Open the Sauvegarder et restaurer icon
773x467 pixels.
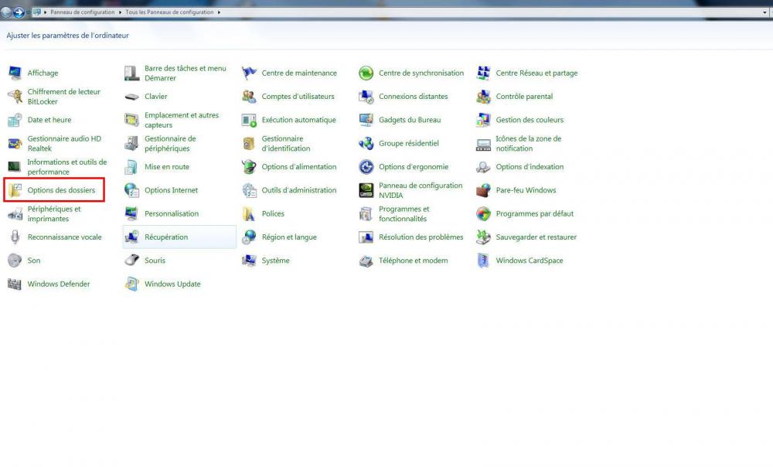point(483,237)
